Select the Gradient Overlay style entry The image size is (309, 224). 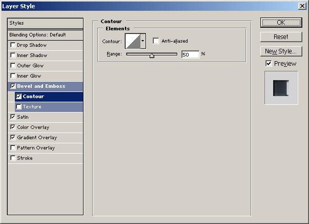tap(37, 138)
